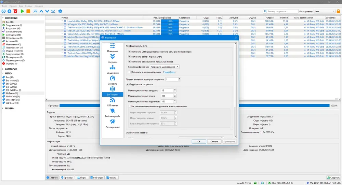Click the settings dialog vertical scrollbar
The width and height of the screenshot is (342, 185).
pyautogui.click(x=235, y=90)
